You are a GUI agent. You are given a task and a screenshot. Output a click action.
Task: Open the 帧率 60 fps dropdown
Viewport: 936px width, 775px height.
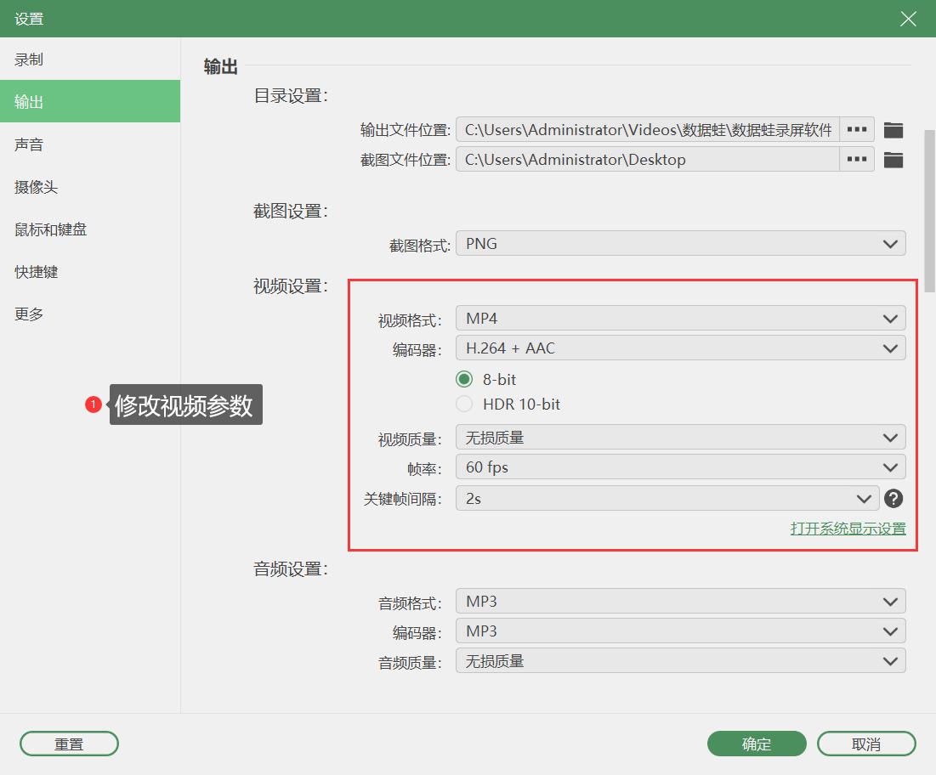(x=680, y=467)
